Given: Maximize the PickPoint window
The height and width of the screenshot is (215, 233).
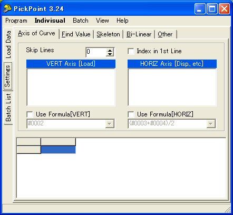Looking at the screenshot, I should click(212, 8).
